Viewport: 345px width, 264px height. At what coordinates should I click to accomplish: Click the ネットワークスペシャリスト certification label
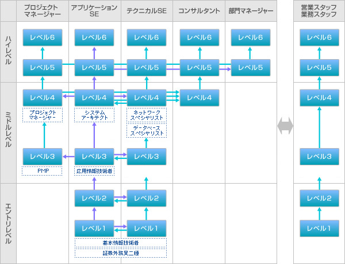(x=147, y=115)
